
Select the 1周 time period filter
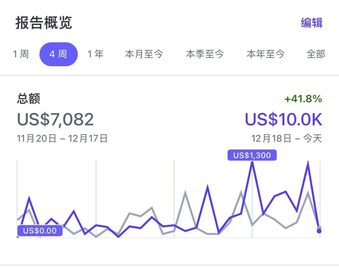[x=20, y=54]
